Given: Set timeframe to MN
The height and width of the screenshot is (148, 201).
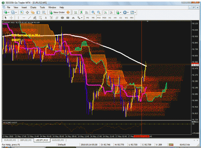Looking at the screenshot, I should click(x=132, y=18).
